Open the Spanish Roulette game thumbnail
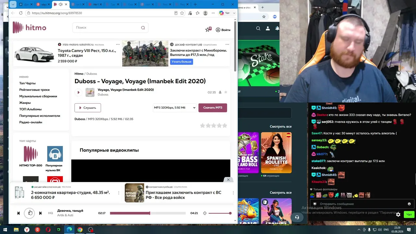The image size is (416, 234). (x=276, y=152)
